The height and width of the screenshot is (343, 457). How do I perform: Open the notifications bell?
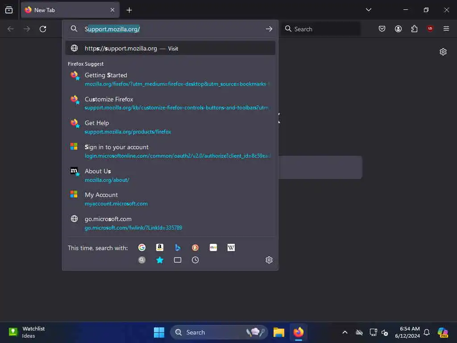[x=427, y=332]
